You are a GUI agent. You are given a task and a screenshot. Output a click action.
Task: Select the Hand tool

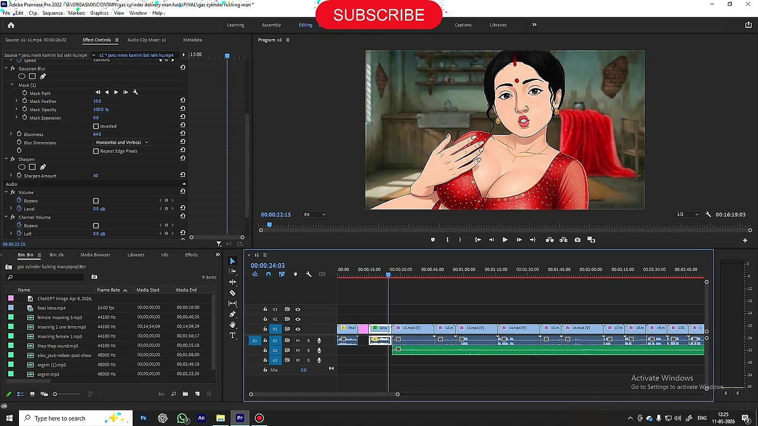coord(232,325)
